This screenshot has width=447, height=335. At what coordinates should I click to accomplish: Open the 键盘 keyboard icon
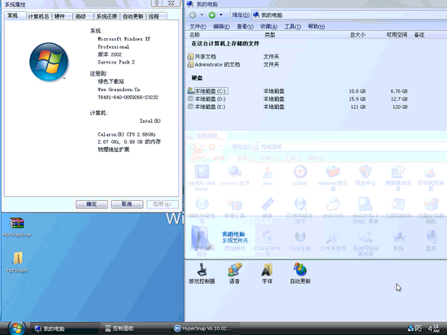click(267, 207)
